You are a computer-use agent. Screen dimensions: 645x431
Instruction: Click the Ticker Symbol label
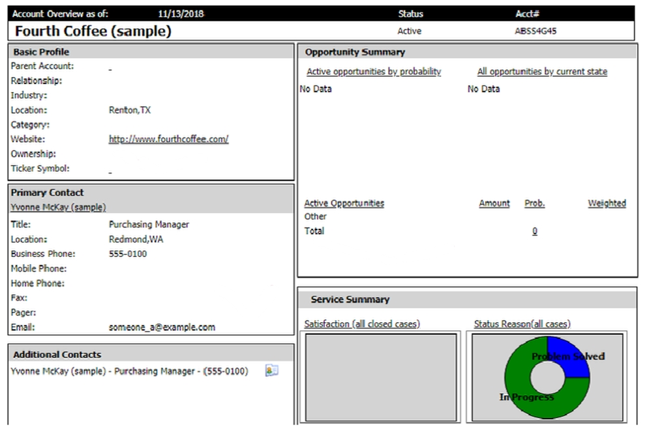(x=40, y=169)
